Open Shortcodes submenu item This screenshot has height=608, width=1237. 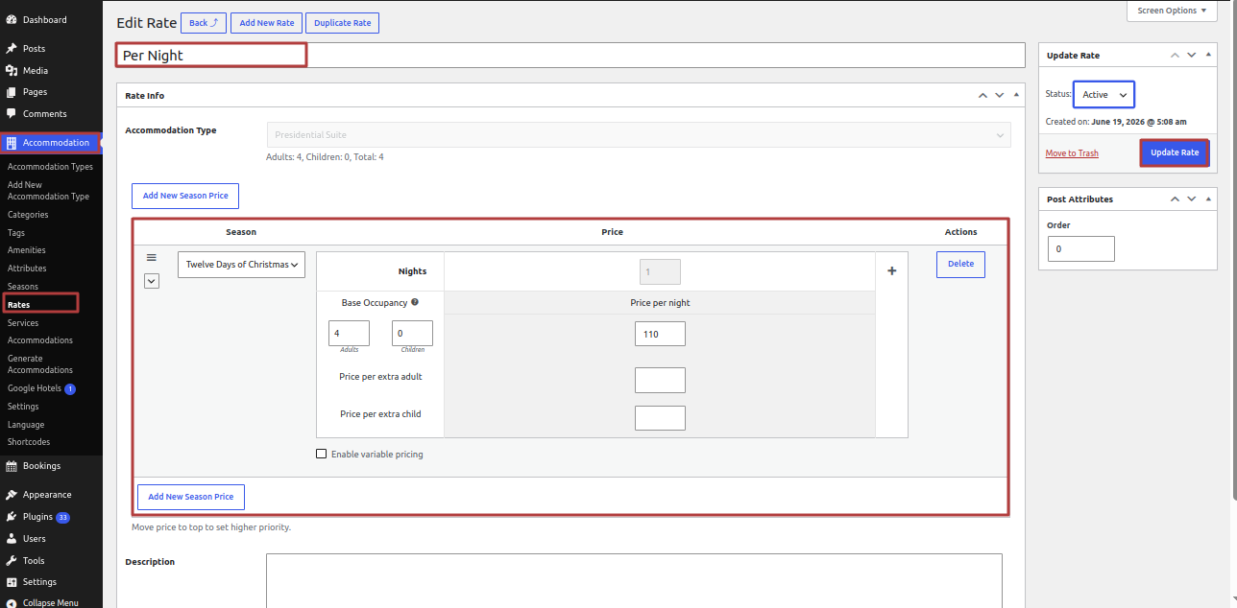pyautogui.click(x=29, y=442)
